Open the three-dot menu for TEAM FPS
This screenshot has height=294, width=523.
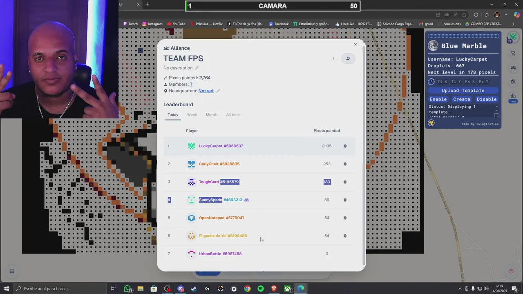click(x=333, y=59)
